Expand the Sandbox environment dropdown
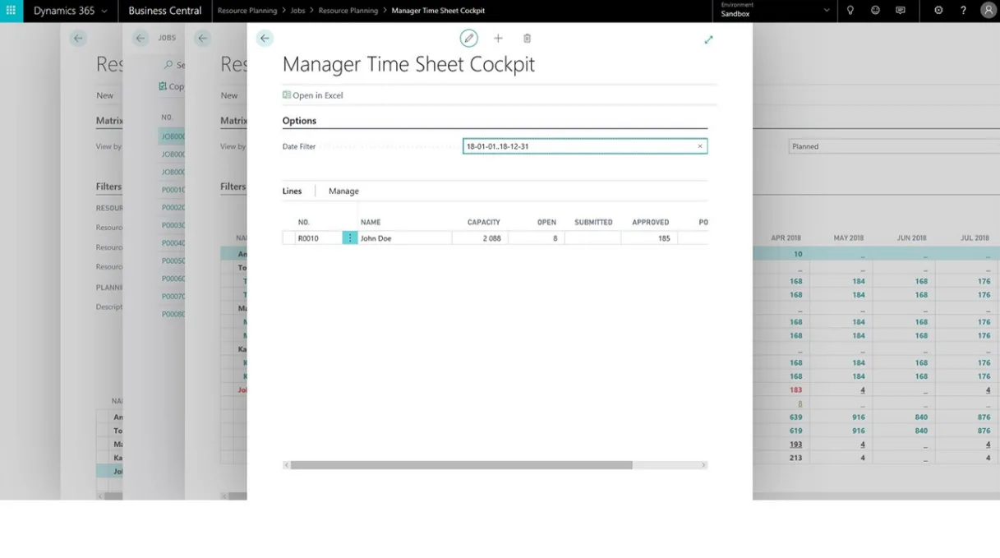This screenshot has width=1000, height=558. pyautogui.click(x=826, y=11)
